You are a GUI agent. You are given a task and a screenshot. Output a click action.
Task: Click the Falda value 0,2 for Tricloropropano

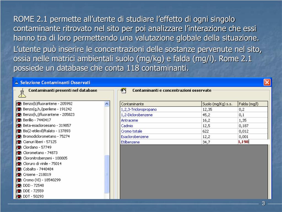click(242, 109)
